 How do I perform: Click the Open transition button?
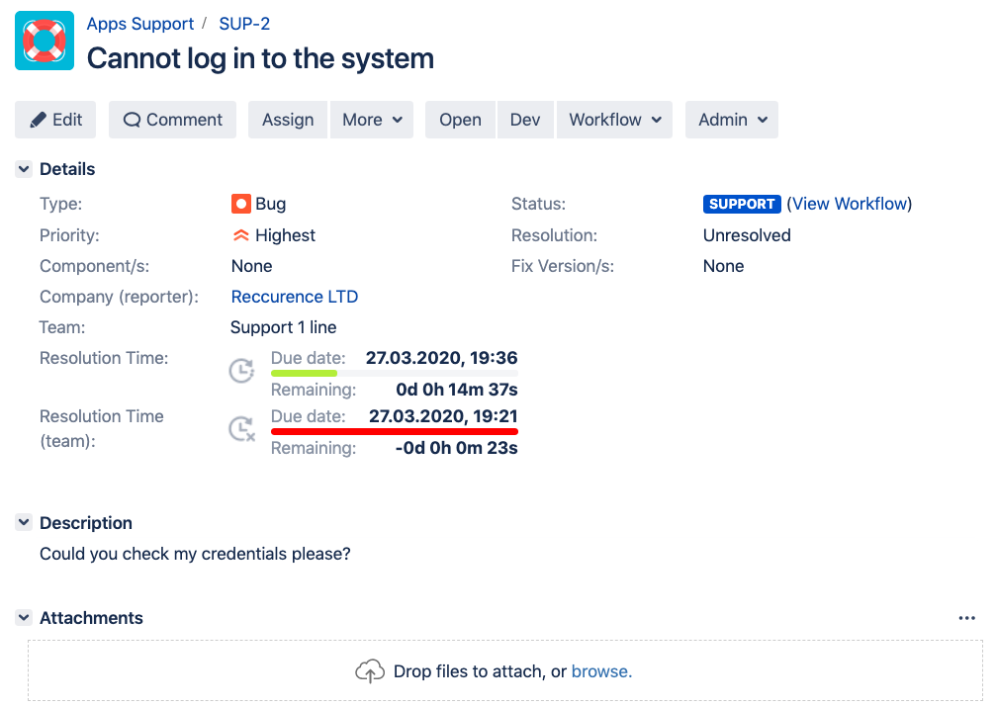tap(460, 120)
